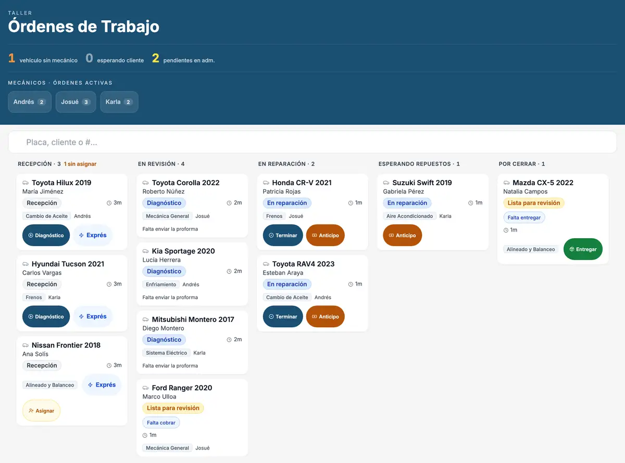Viewport: 625px width, 463px height.
Task: Click Lista para revisión badge on Mazda CX-5
Action: coord(534,203)
